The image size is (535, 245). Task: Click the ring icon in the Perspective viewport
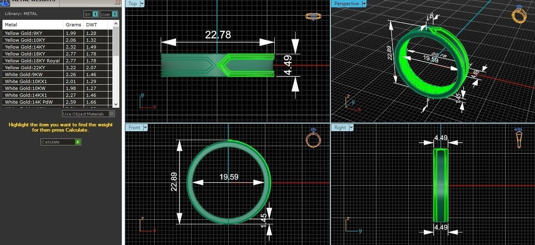click(519, 14)
